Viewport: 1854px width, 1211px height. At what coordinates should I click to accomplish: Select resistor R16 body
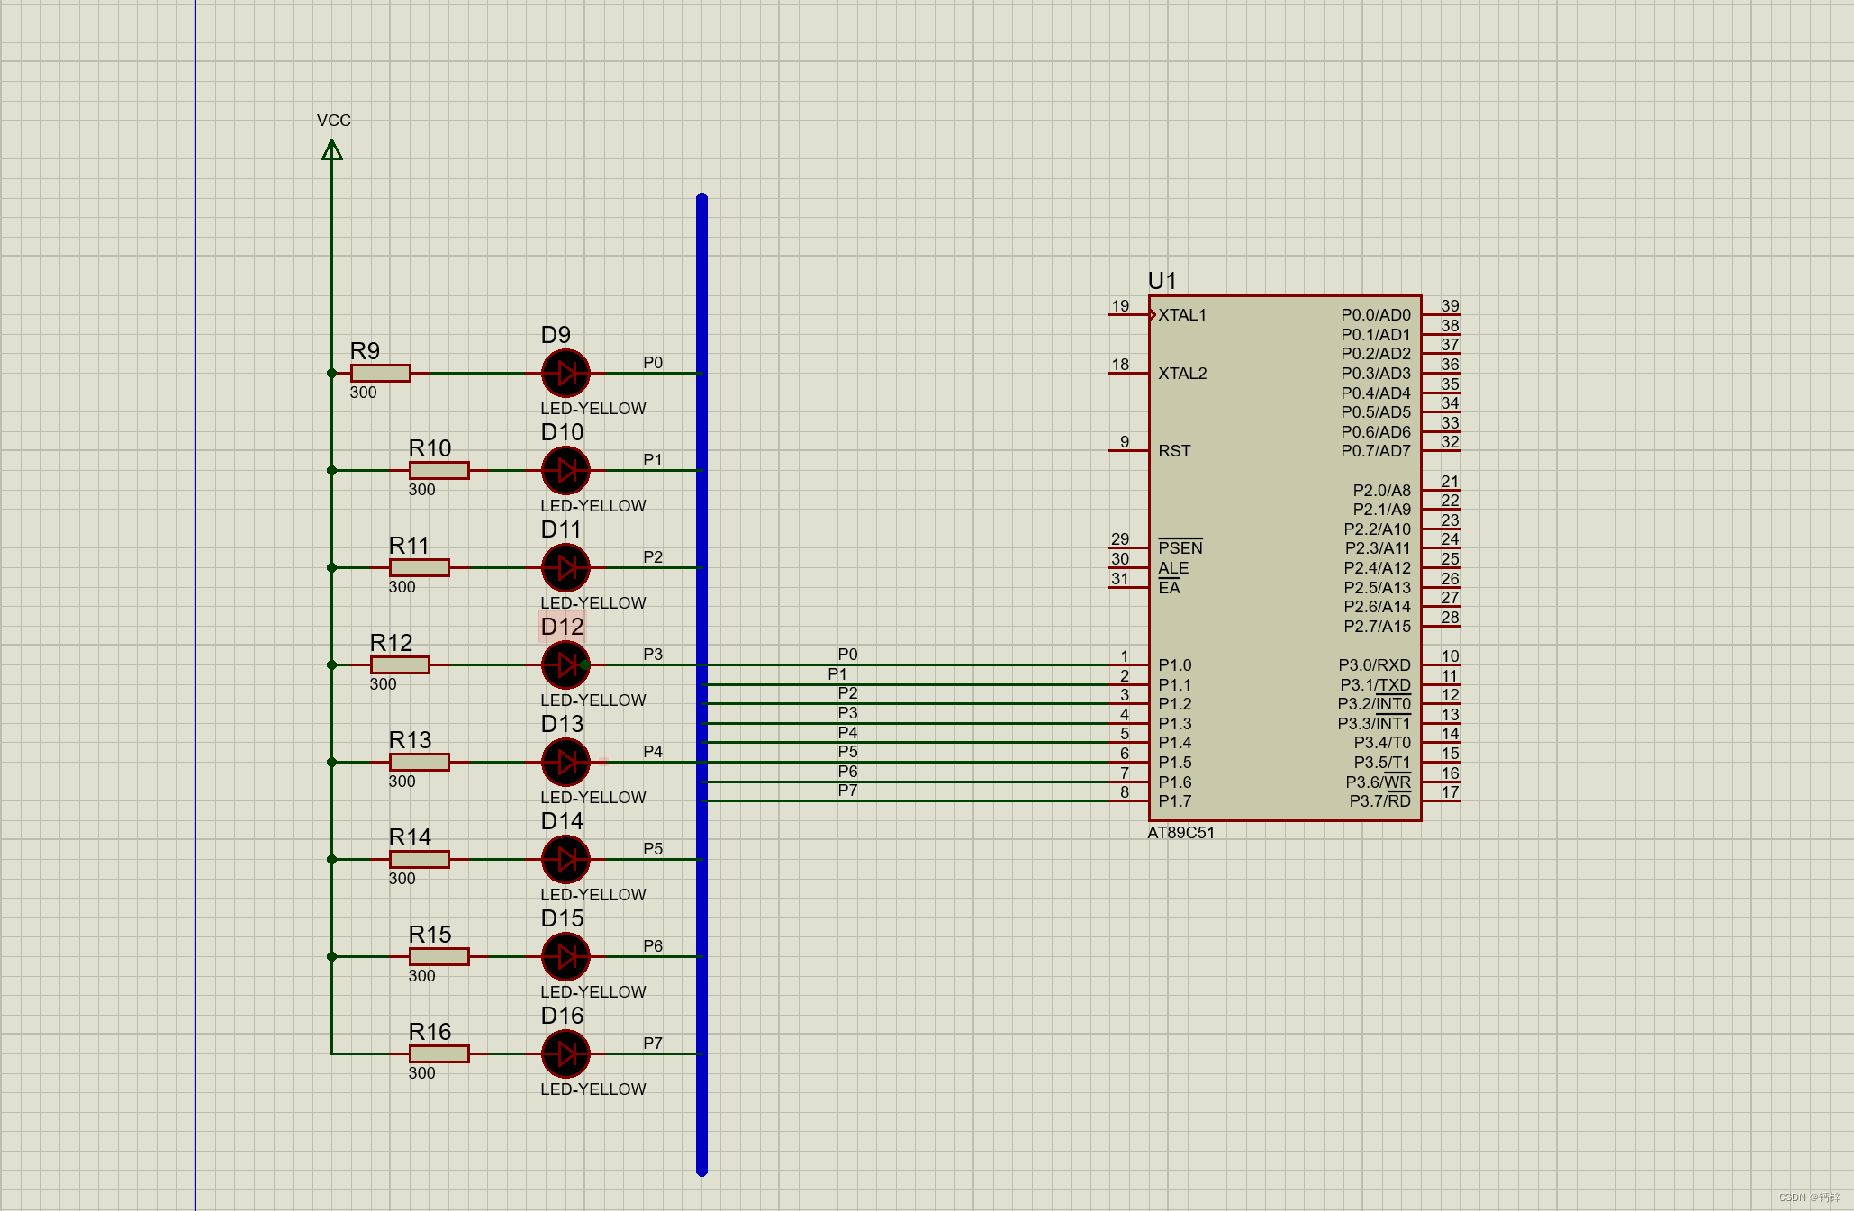point(439,1053)
